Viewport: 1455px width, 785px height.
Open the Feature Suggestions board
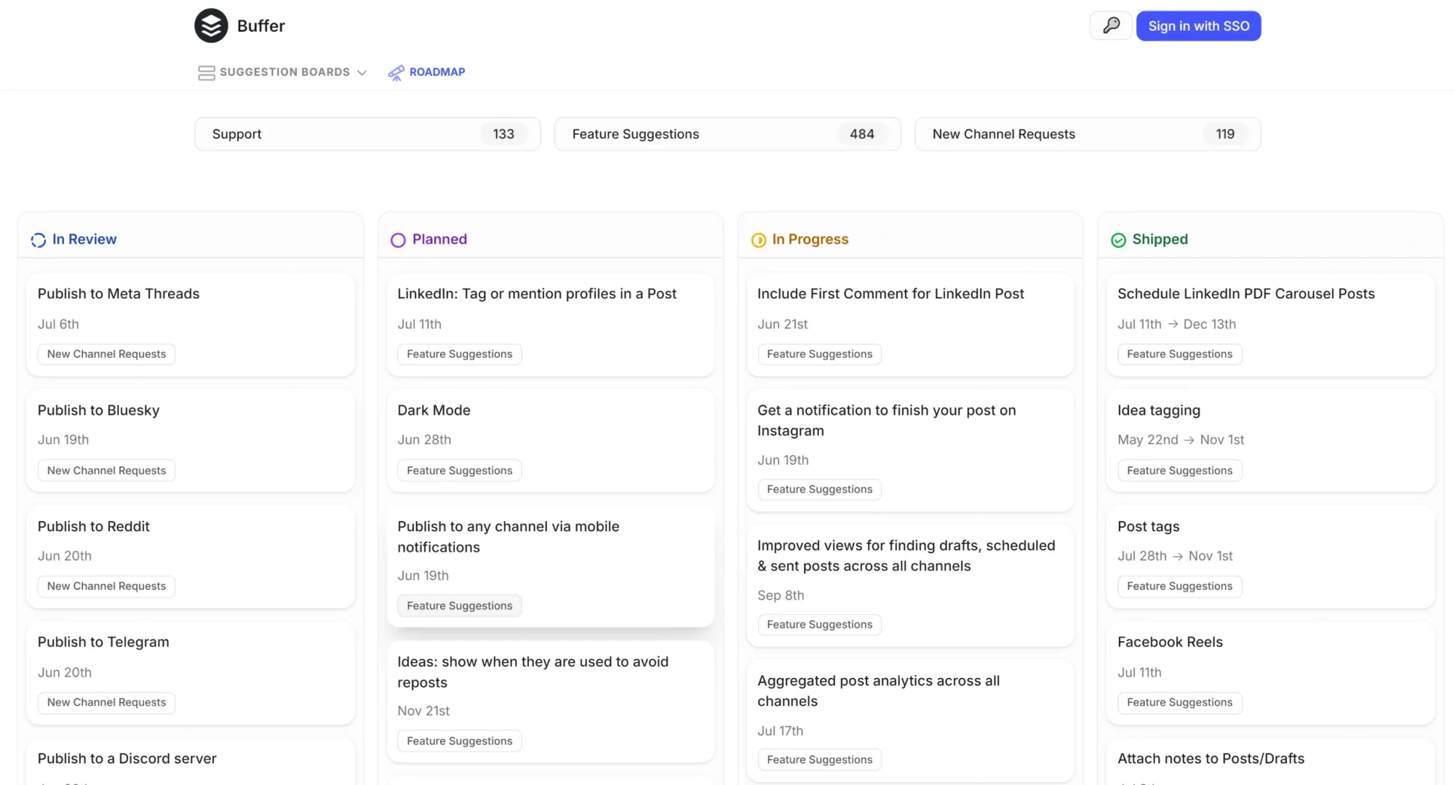click(x=727, y=134)
